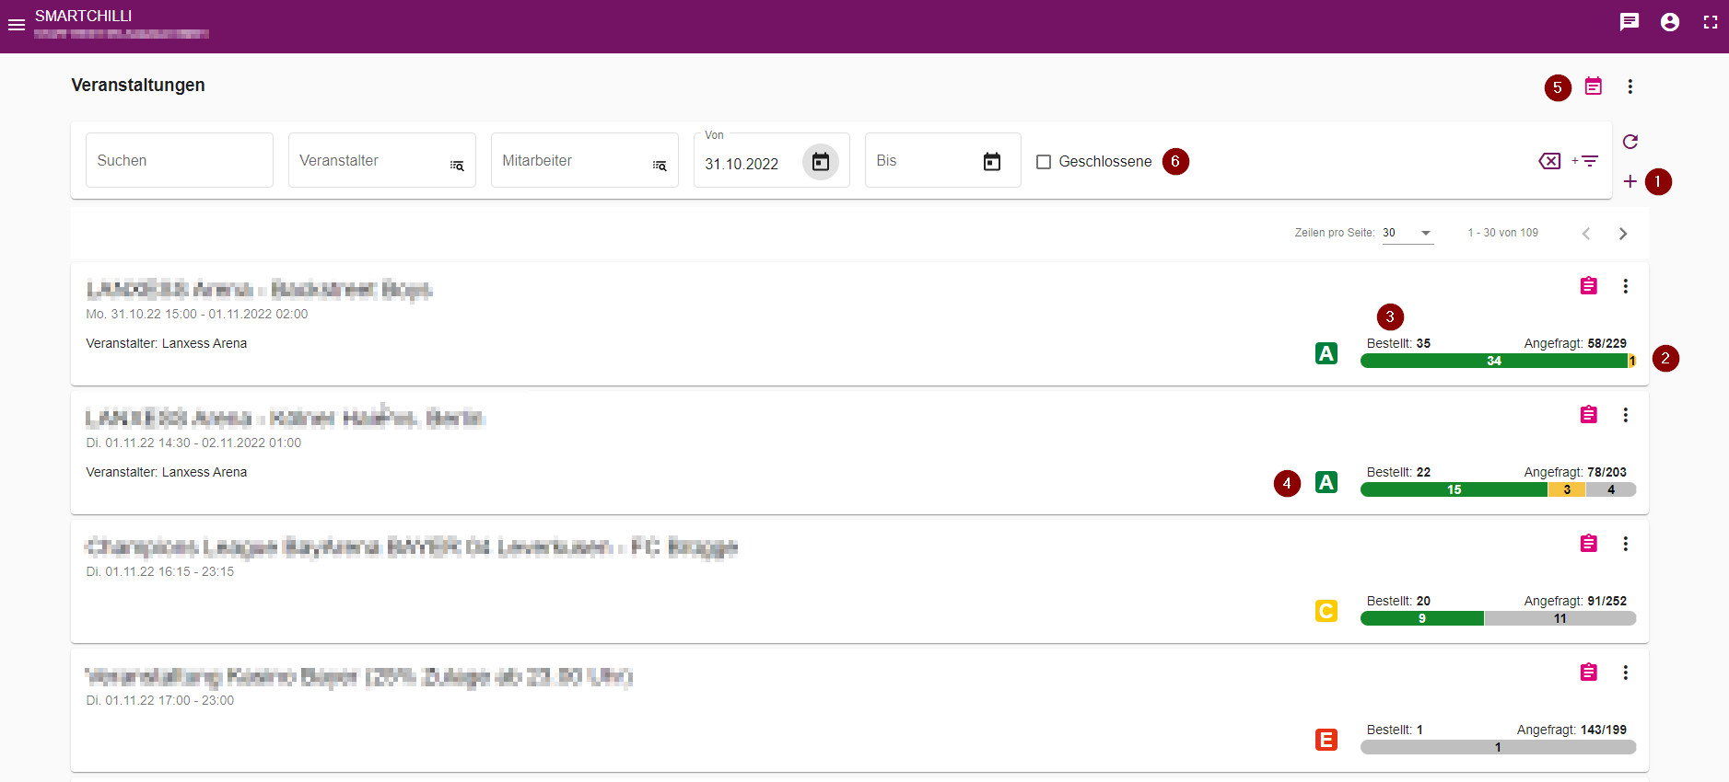Clear all filters with backspace icon

pyautogui.click(x=1549, y=161)
